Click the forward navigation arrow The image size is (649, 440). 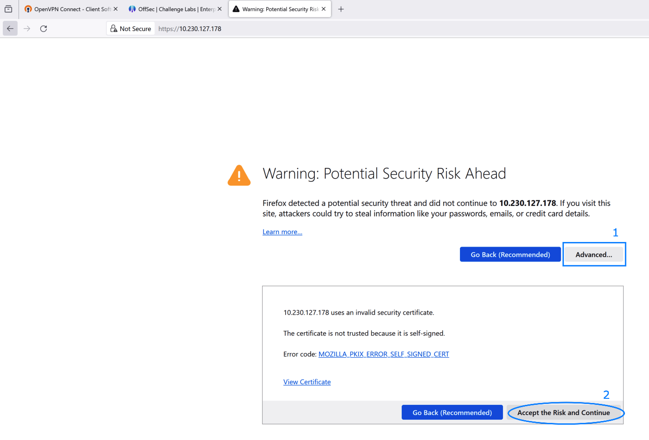pyautogui.click(x=27, y=29)
